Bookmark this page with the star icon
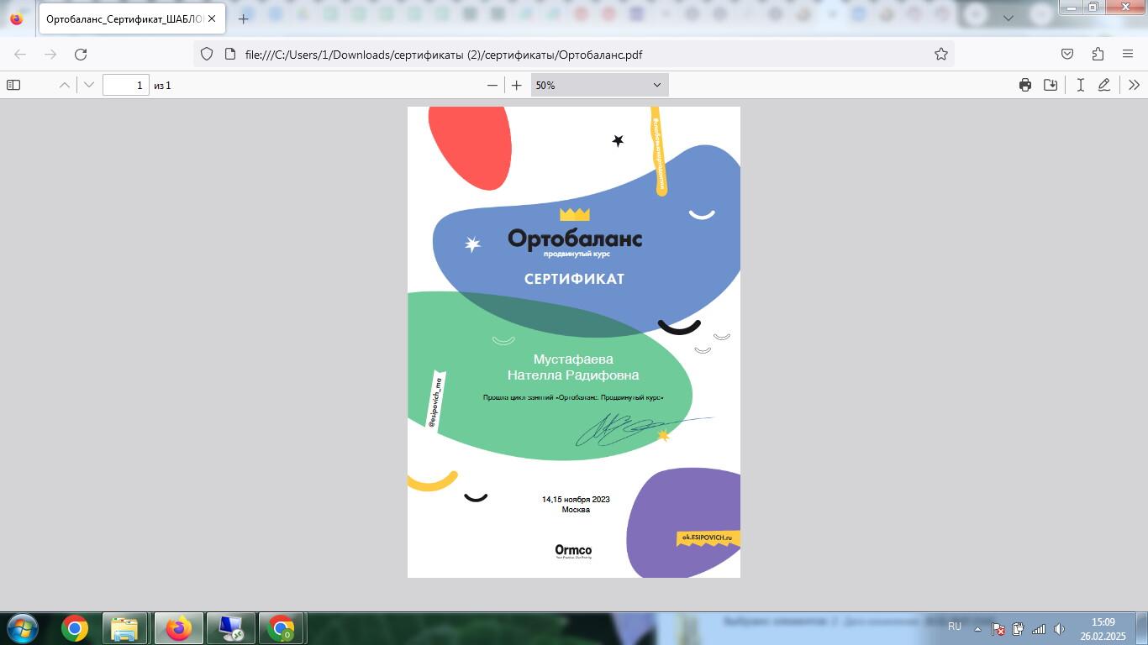Screen dimensions: 1148x645 (941, 54)
